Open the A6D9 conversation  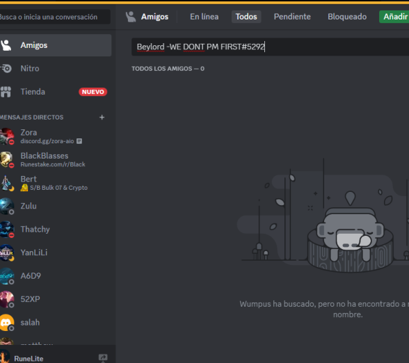pos(56,276)
